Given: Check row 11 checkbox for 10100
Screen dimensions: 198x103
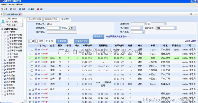Looking at the screenshot, I should pyautogui.click(x=33, y=94).
